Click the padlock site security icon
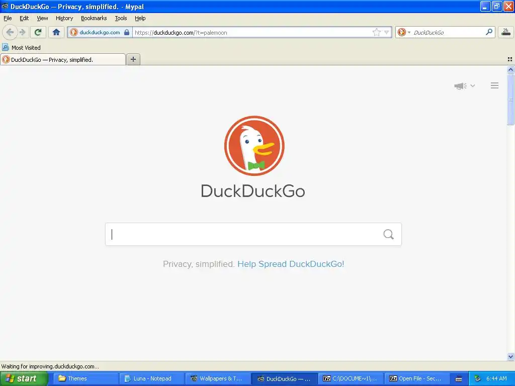 (x=126, y=32)
